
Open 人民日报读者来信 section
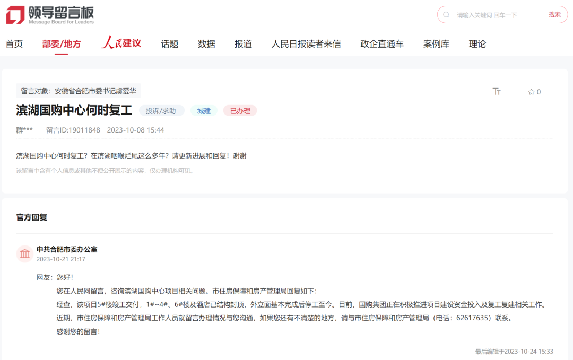[307, 43]
